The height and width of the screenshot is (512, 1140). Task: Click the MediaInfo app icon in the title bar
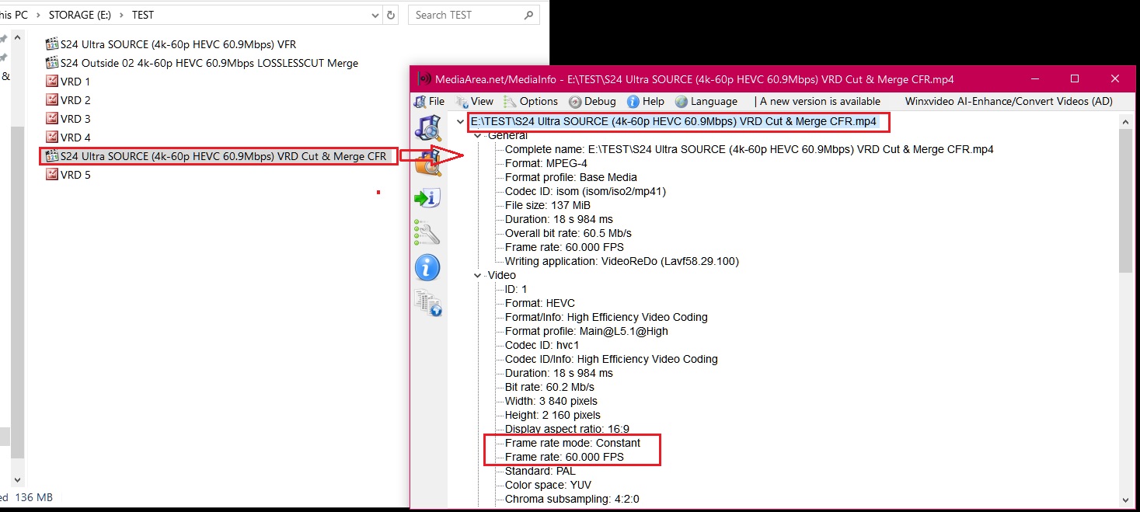(x=424, y=78)
